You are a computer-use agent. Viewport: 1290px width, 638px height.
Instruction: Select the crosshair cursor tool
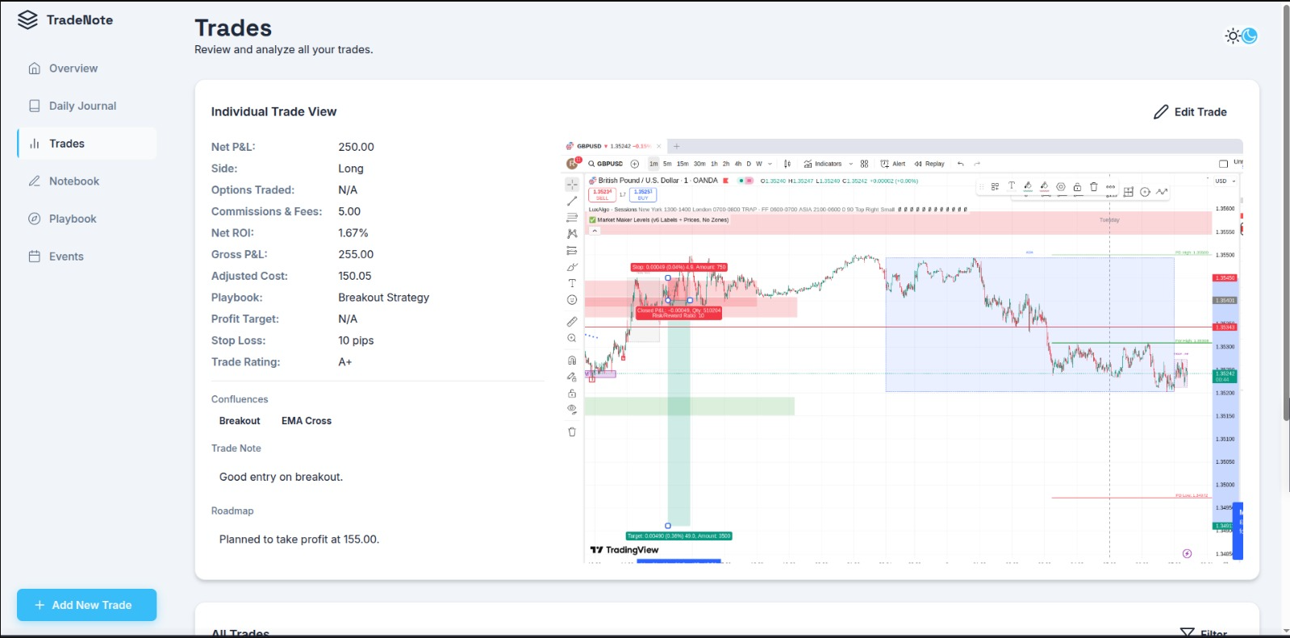coord(572,185)
